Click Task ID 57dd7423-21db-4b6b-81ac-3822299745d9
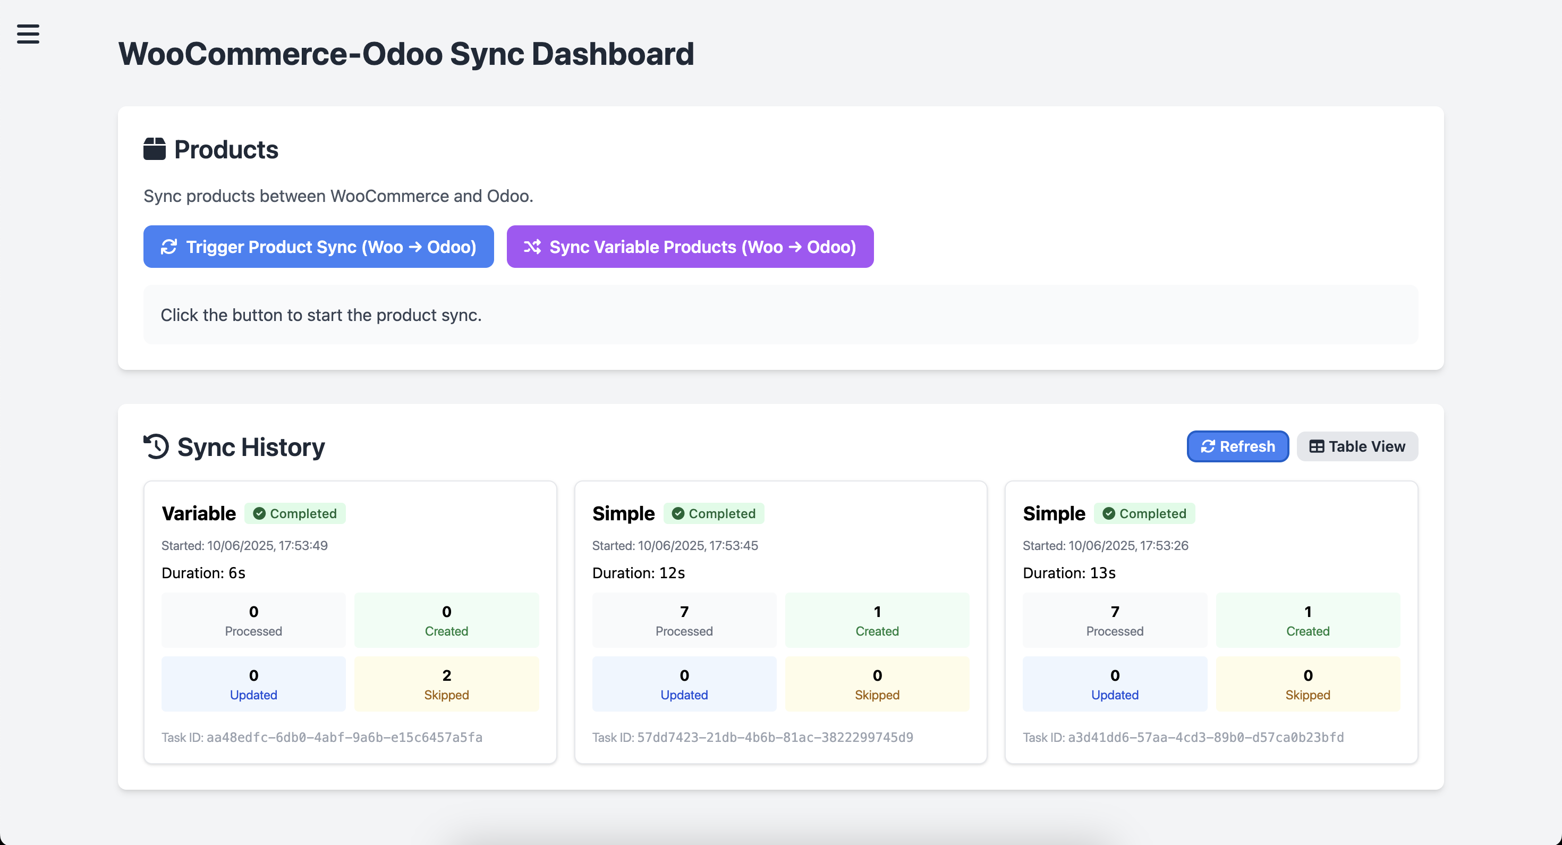 click(752, 737)
